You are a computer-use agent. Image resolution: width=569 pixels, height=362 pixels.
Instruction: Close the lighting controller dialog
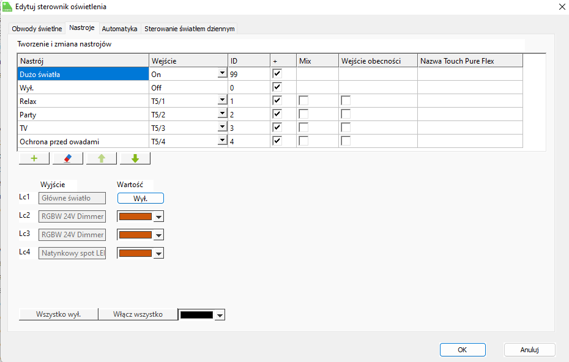[562, 7]
